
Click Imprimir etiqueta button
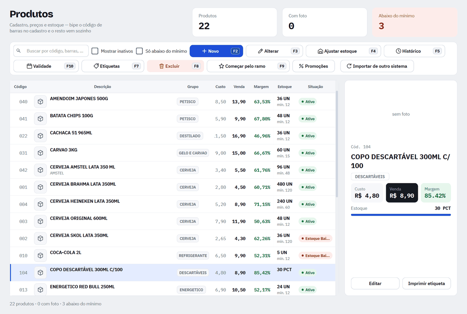[427, 284]
